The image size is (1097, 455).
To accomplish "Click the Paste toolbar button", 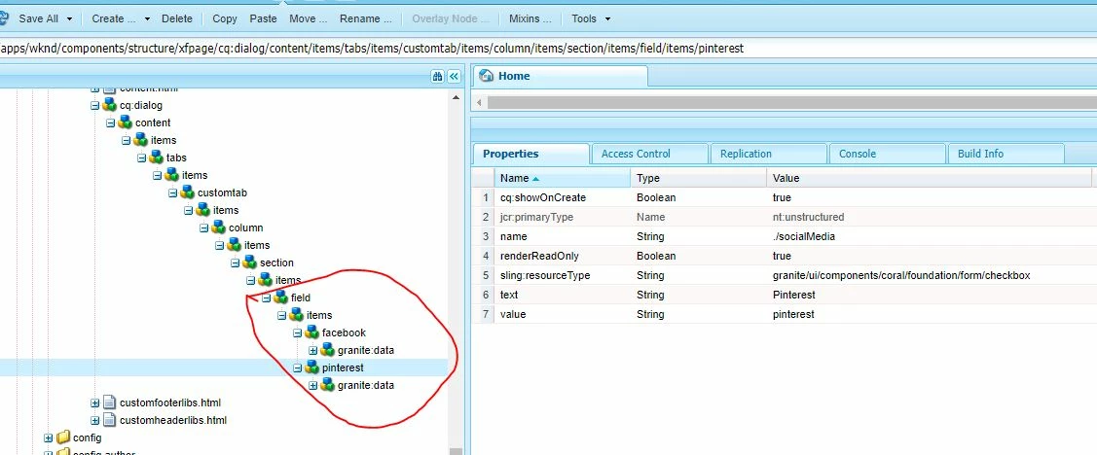I will (263, 18).
